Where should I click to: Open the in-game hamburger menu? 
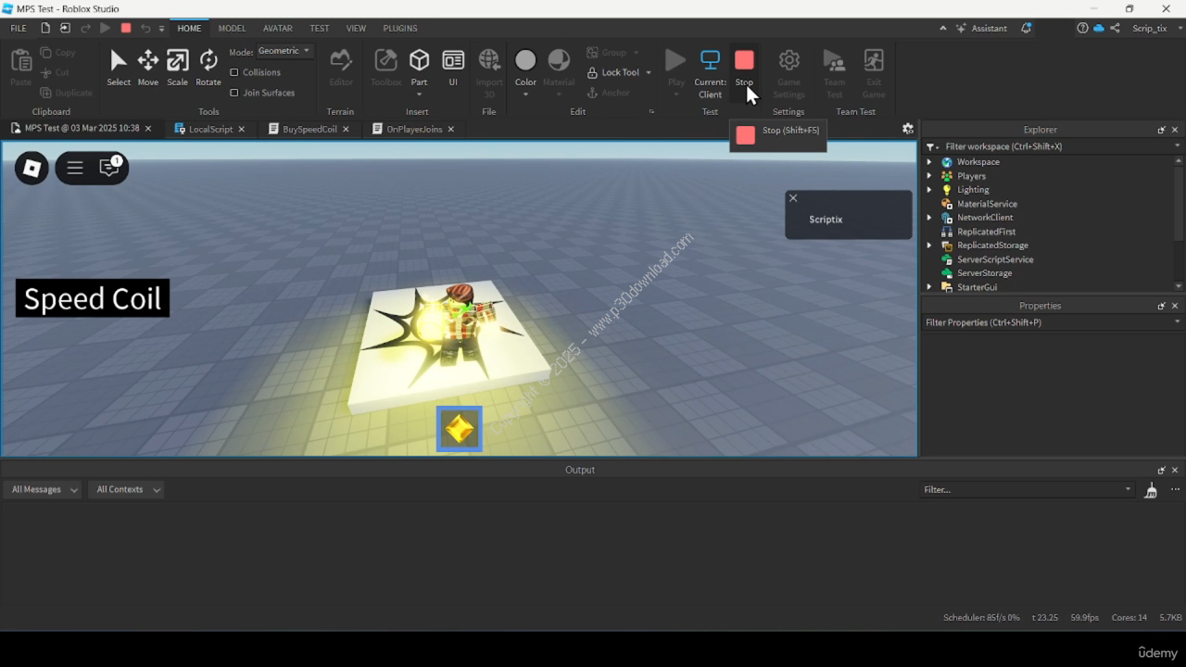[x=75, y=168]
